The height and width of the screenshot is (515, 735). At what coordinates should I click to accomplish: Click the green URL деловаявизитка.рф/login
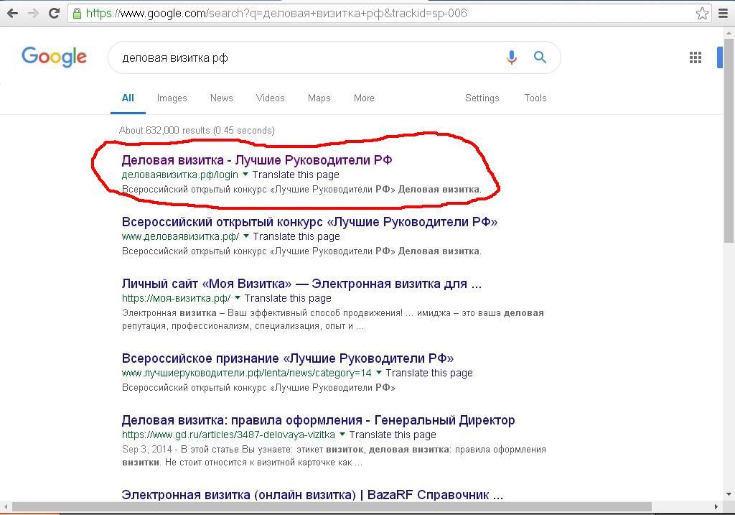pos(180,175)
